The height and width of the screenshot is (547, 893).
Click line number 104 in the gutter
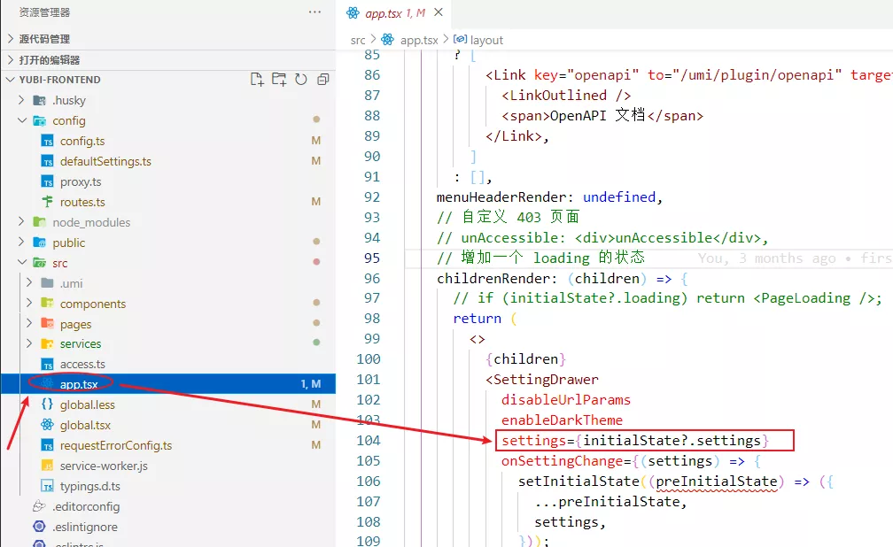[369, 441]
